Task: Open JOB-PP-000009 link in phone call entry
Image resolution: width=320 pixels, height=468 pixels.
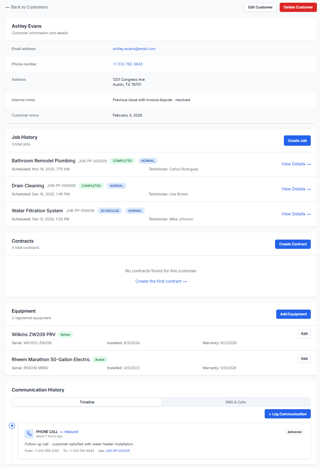Action: (118, 451)
